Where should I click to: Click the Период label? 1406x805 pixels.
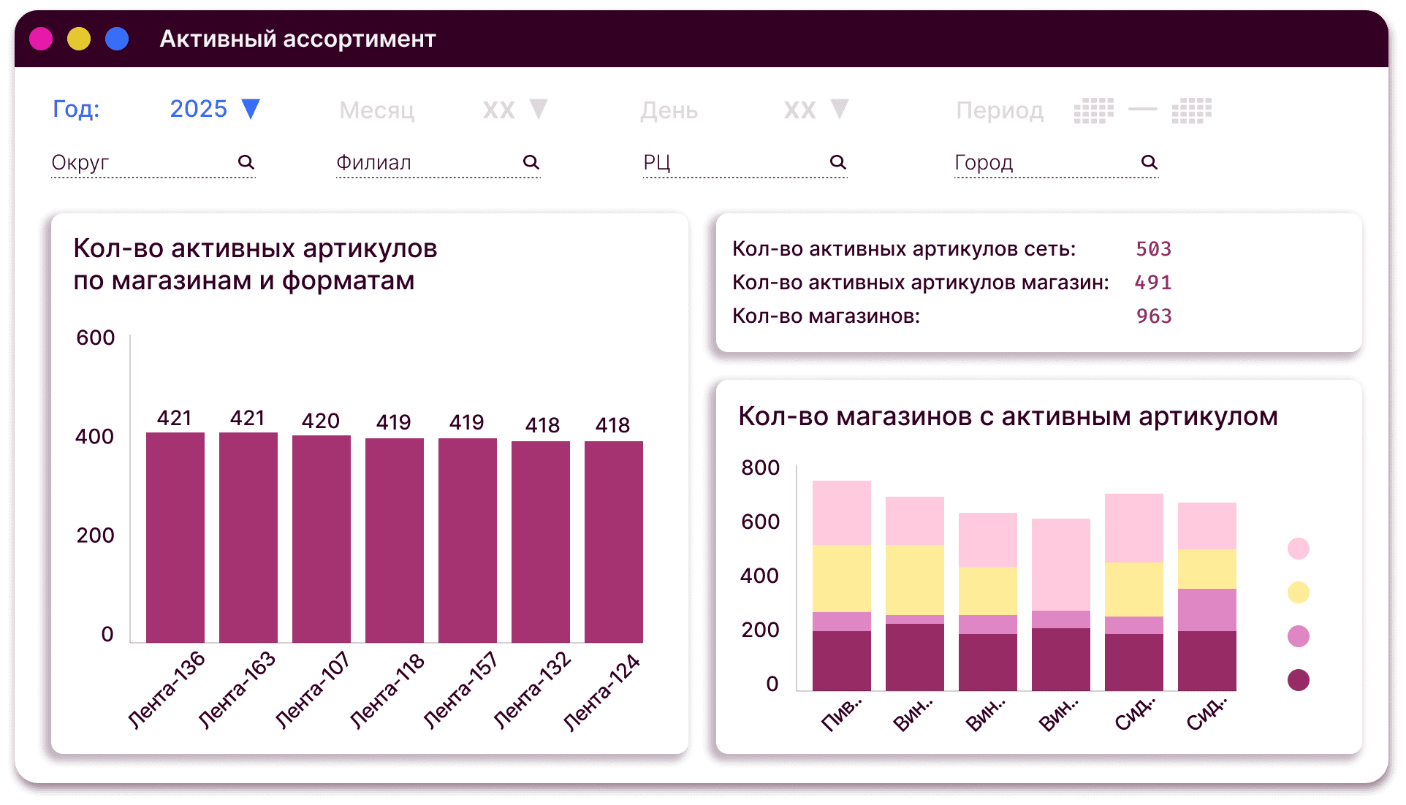pyautogui.click(x=1000, y=110)
